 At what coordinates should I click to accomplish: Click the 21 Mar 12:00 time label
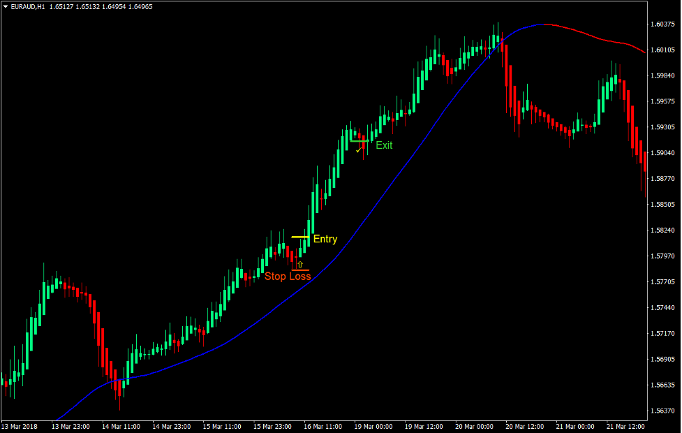[x=627, y=426]
